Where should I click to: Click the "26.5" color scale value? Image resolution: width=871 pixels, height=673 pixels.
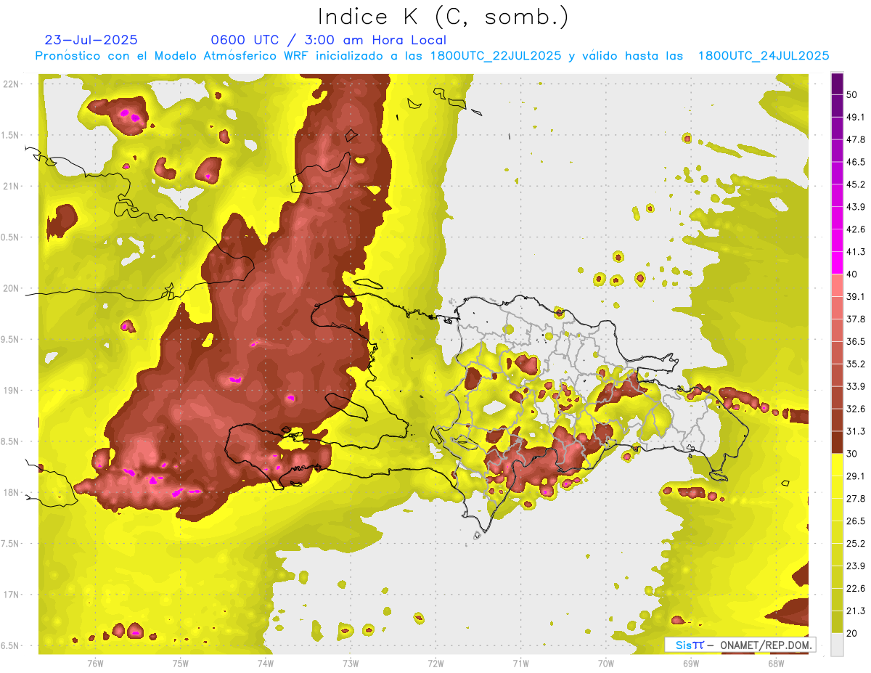point(856,521)
